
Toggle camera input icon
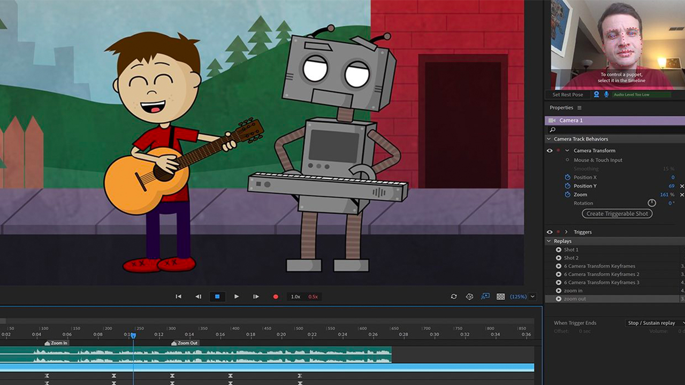(x=596, y=95)
